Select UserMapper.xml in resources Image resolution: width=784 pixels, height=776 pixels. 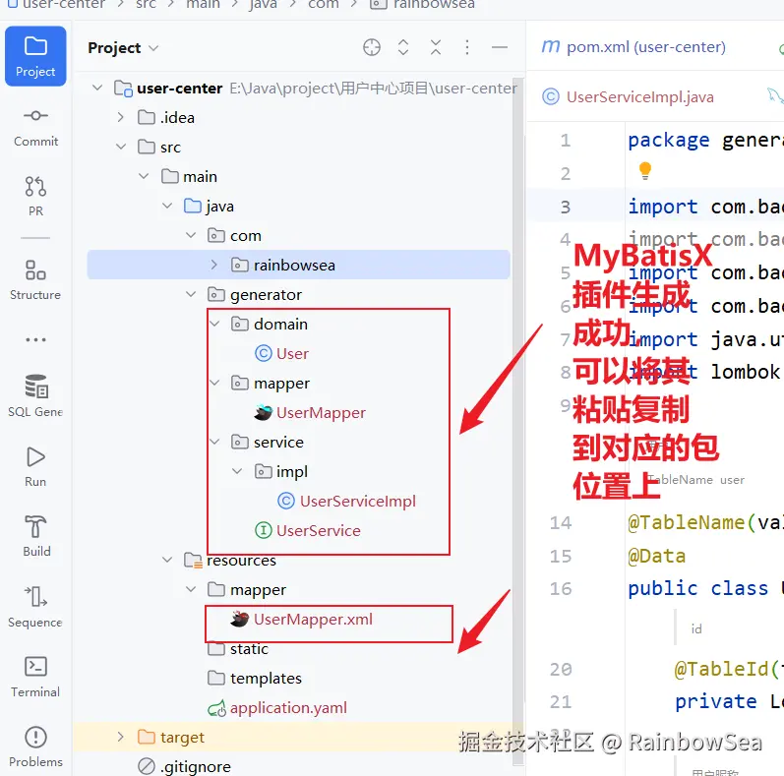301,620
